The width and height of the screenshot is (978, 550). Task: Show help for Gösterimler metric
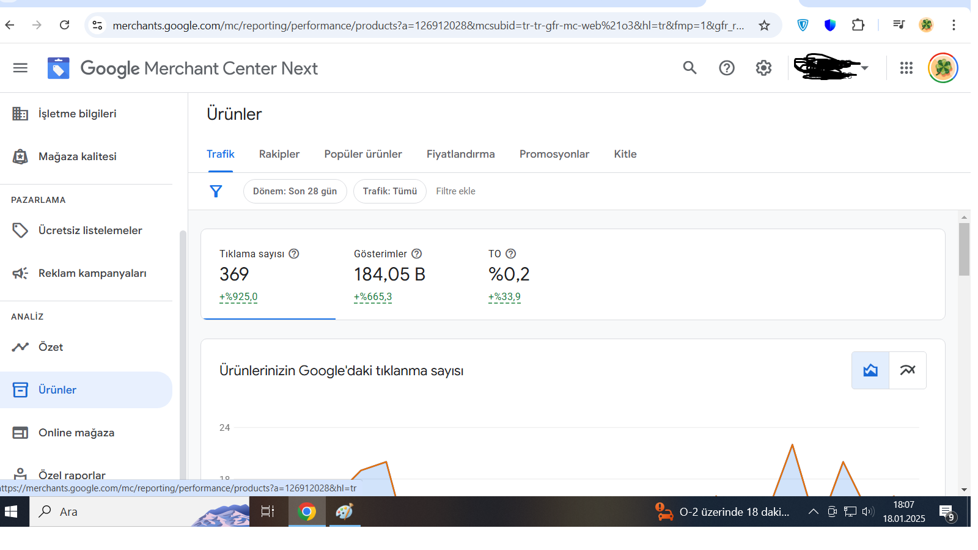(417, 254)
